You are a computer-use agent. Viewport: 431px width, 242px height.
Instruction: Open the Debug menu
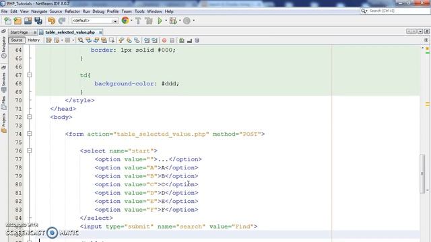(98, 11)
